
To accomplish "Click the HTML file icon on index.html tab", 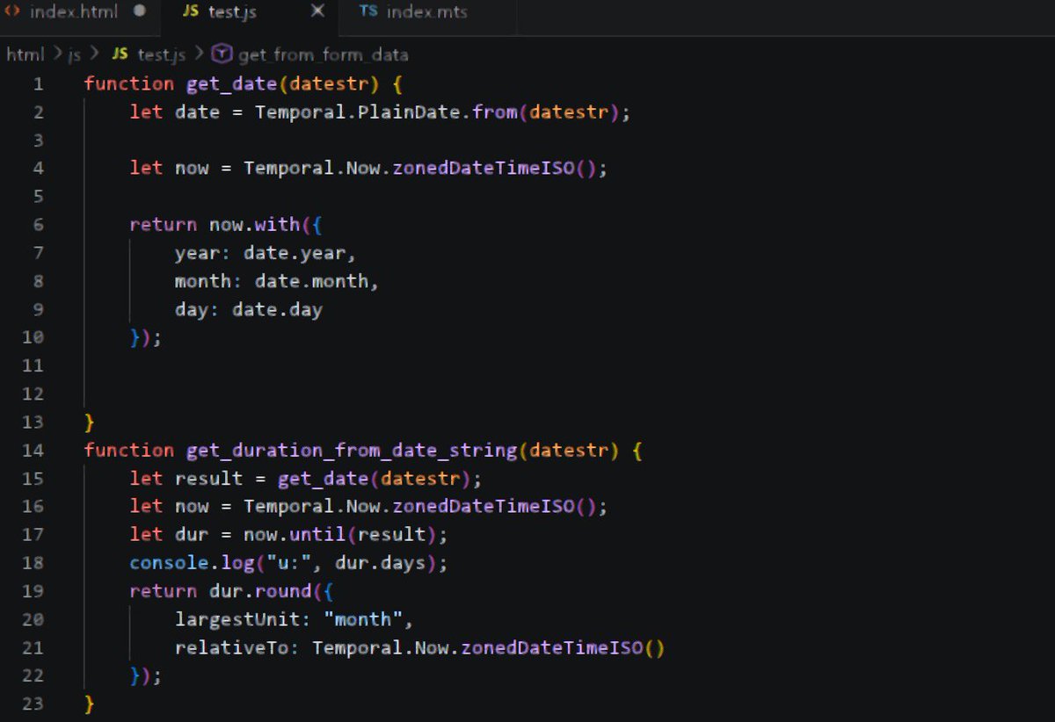I will [12, 12].
